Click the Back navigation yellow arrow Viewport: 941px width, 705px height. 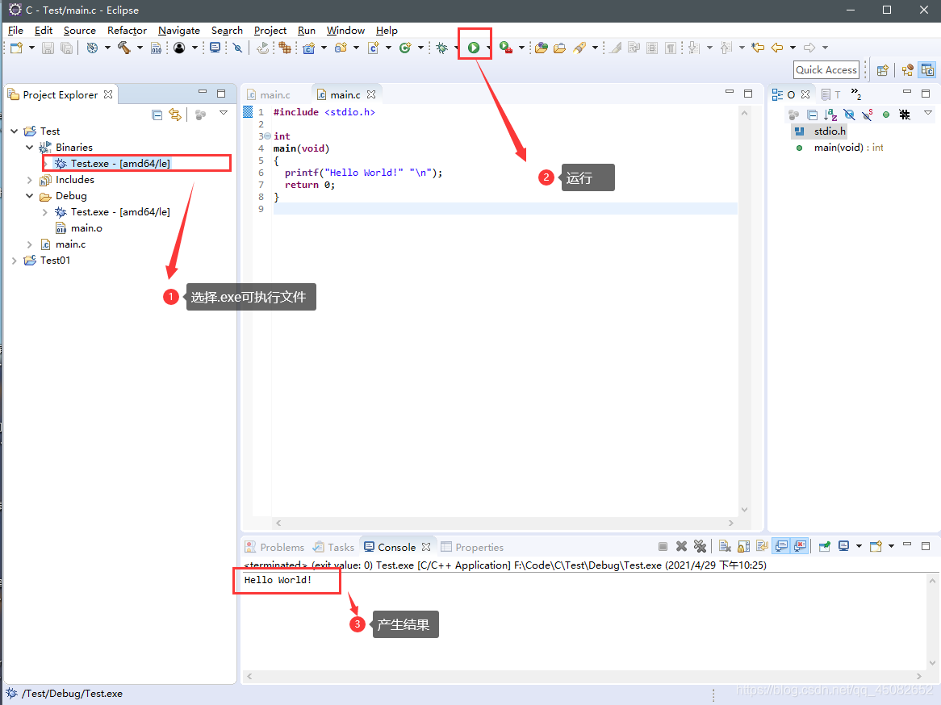(777, 48)
